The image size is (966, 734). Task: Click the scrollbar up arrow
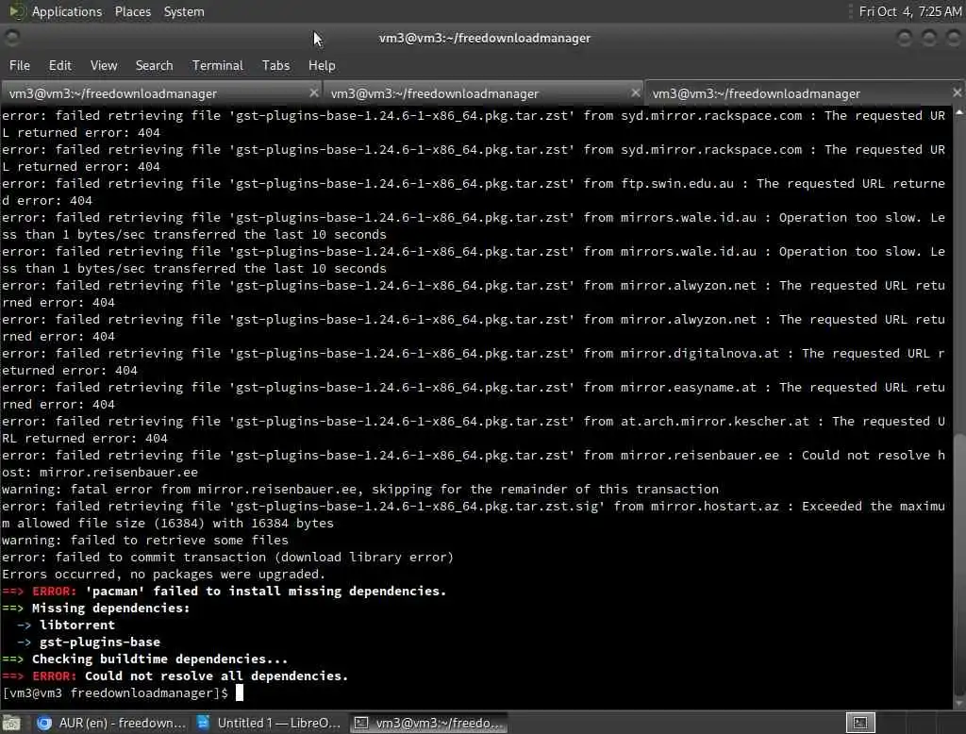coord(958,112)
